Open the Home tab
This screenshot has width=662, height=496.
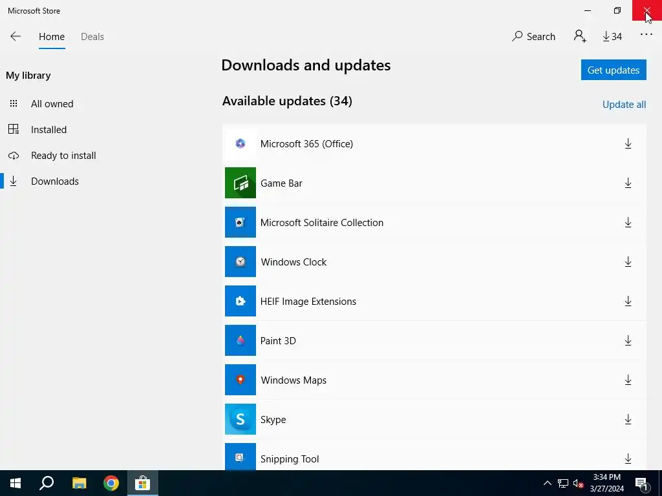(x=52, y=37)
